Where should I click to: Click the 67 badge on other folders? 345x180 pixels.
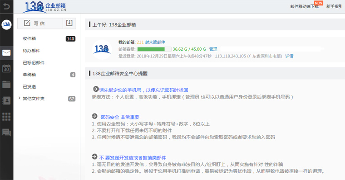pyautogui.click(x=72, y=99)
